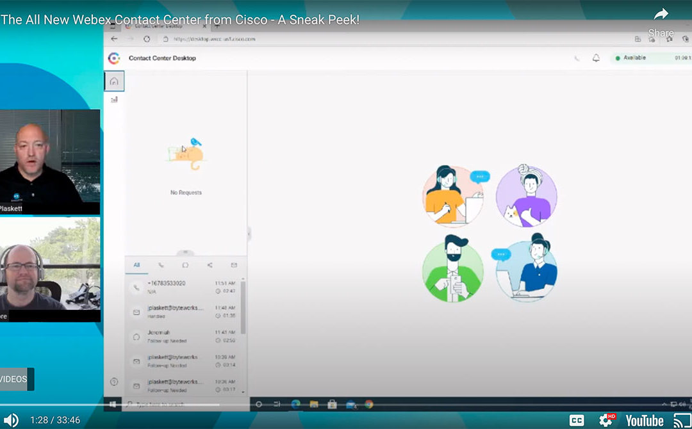Open the Mail app icon on the taskbar

(x=351, y=404)
